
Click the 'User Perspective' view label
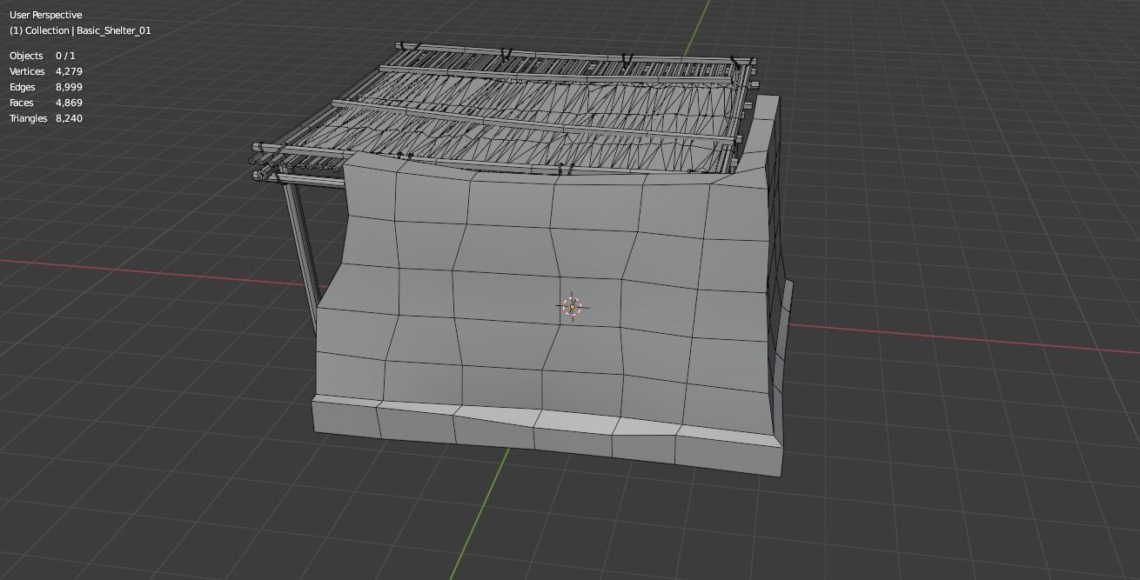pyautogui.click(x=46, y=15)
